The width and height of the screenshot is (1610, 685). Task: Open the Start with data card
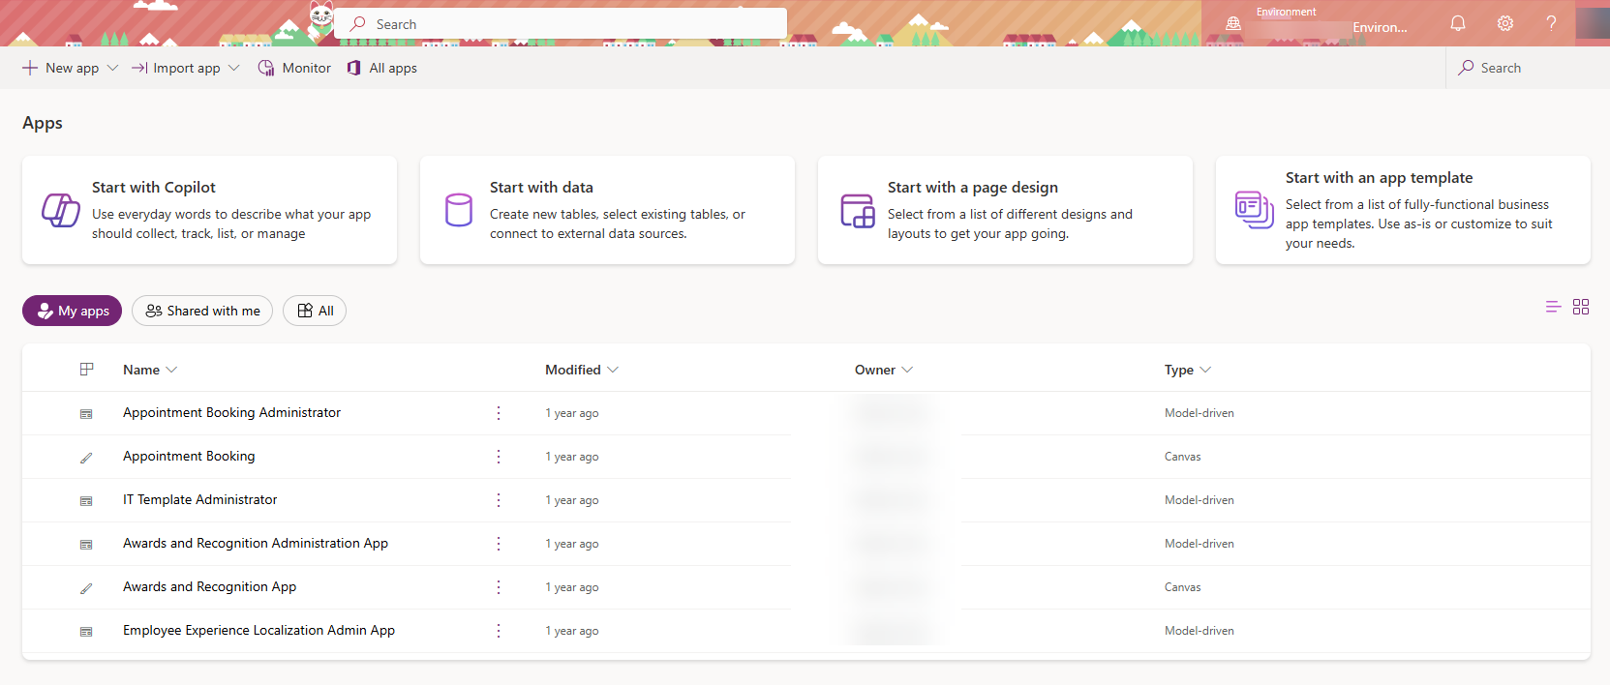(607, 210)
